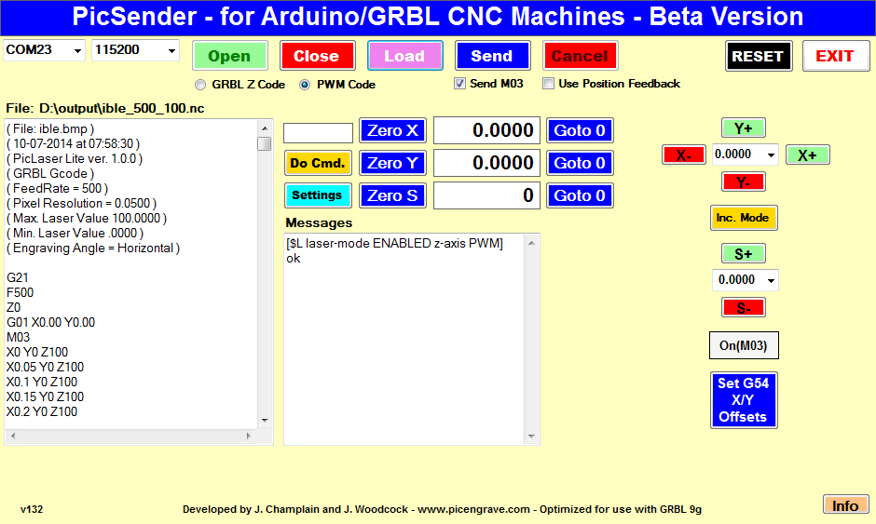
Task: Open the S increment dropdown
Action: (x=771, y=280)
